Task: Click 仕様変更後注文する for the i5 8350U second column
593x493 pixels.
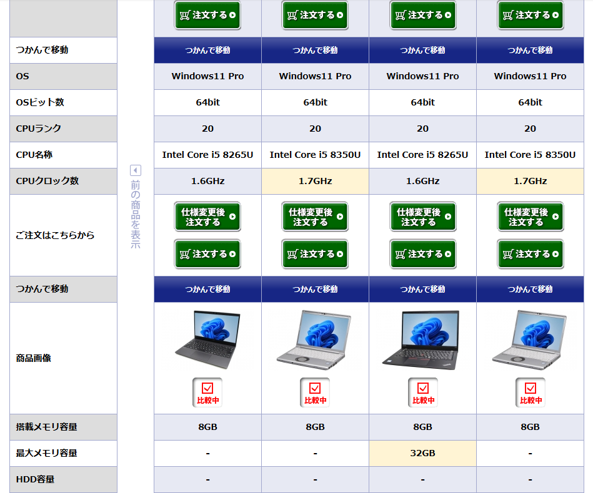Action: tap(315, 217)
